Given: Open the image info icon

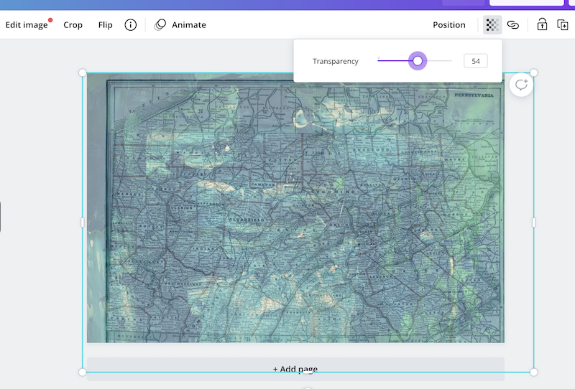Looking at the screenshot, I should click(131, 25).
